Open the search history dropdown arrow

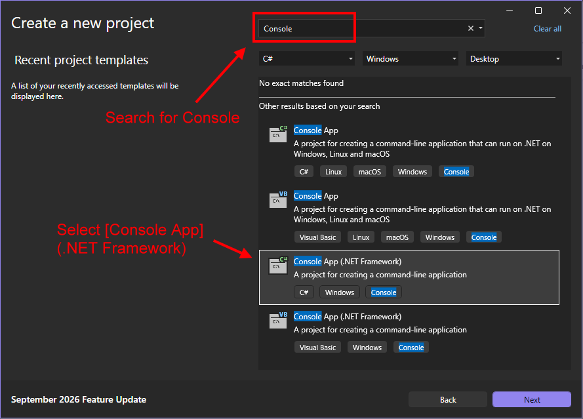[x=481, y=28]
